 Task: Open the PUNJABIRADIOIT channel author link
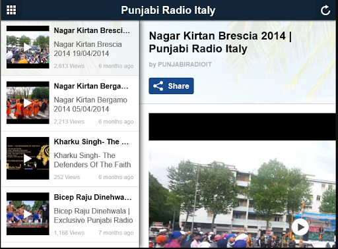185,65
